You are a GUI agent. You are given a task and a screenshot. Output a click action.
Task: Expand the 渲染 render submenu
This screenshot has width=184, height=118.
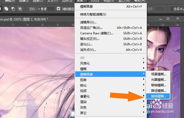111,102
